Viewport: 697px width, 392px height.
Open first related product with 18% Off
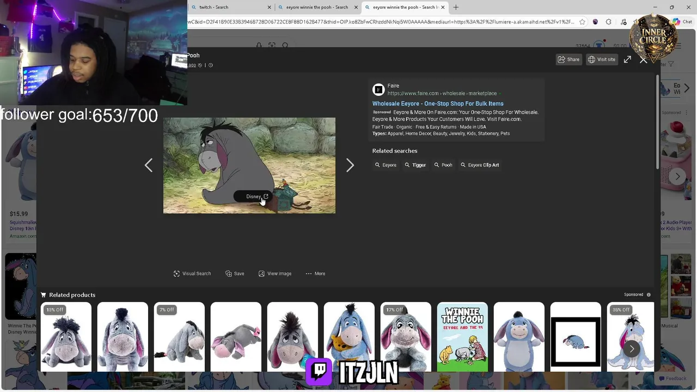[66, 336]
